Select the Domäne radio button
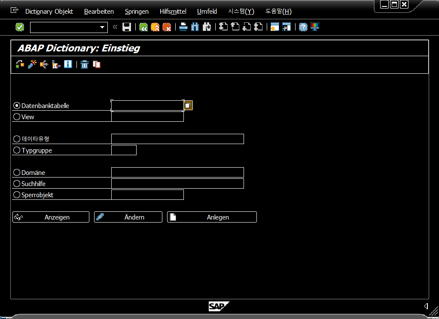Viewport: 439px width, 319px height. [17, 172]
